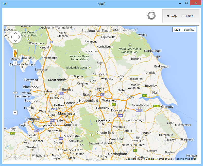Viewport: 203px width, 166px height.
Task: Zoom out with the minus button
Action: click(x=15, y=113)
